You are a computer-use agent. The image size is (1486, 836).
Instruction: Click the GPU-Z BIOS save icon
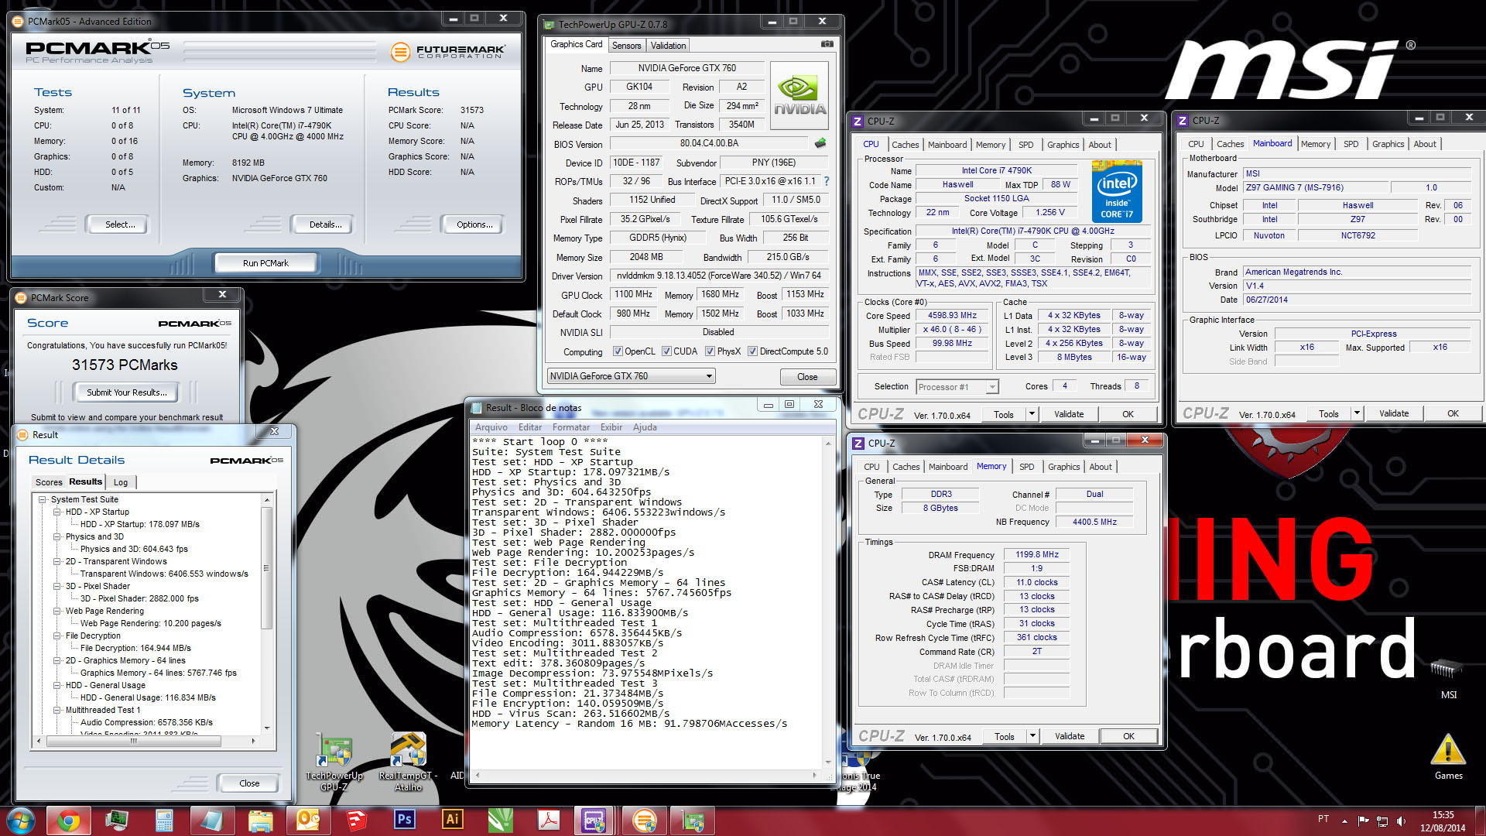point(820,143)
